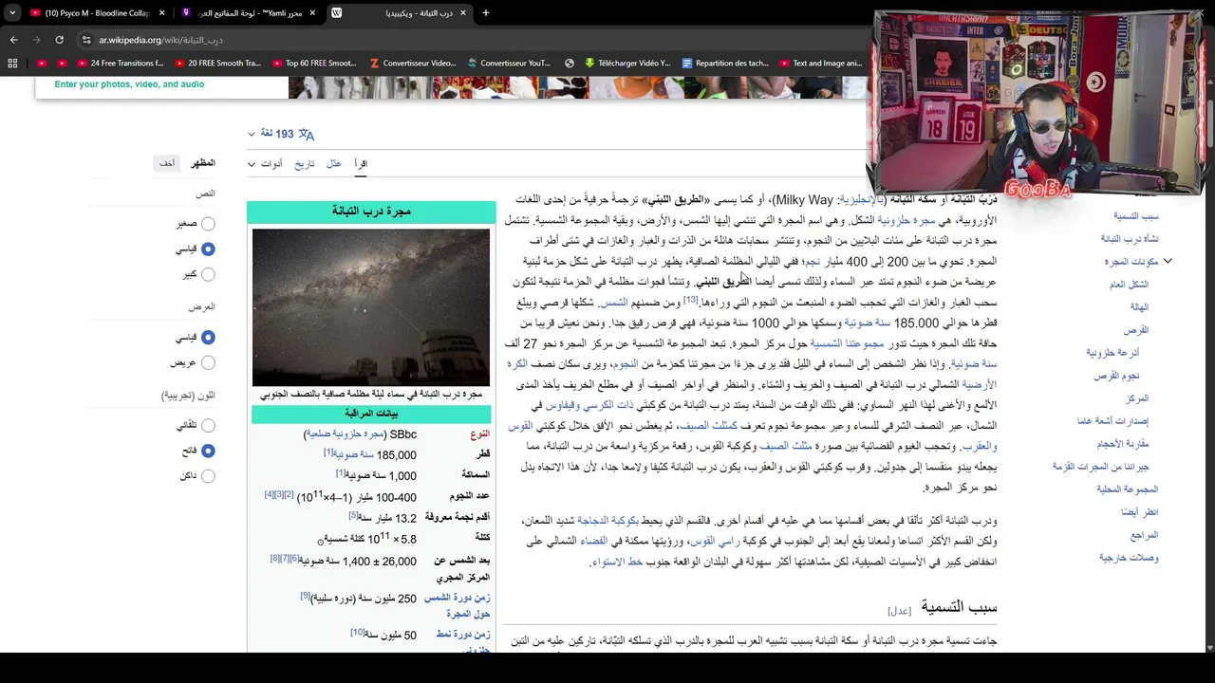1215x683 pixels.
Task: Select the فاتح light color radio
Action: [x=208, y=451]
